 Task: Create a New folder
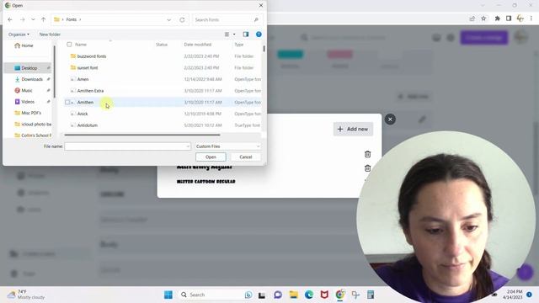(x=50, y=35)
